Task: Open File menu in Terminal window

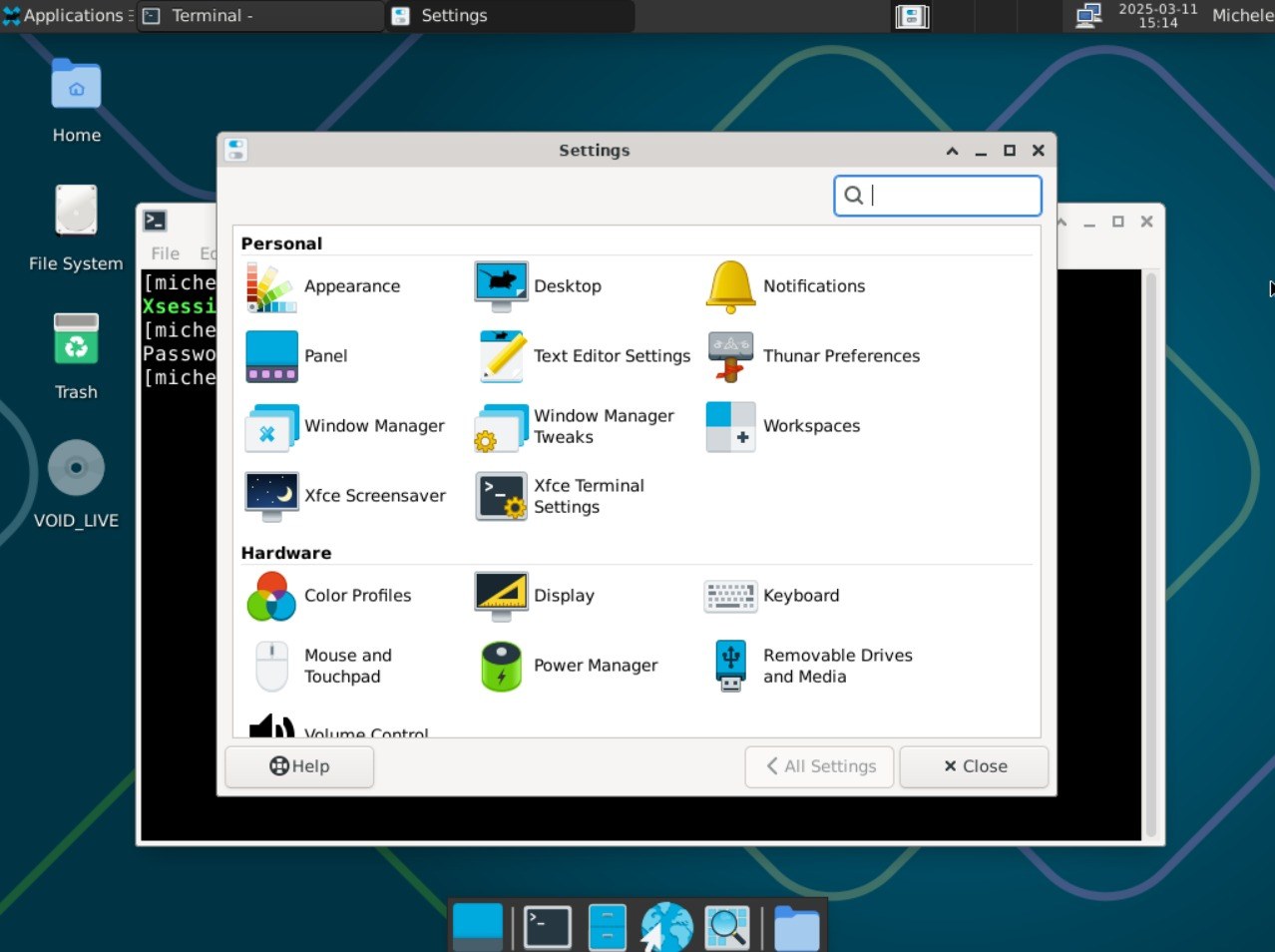Action: [165, 253]
